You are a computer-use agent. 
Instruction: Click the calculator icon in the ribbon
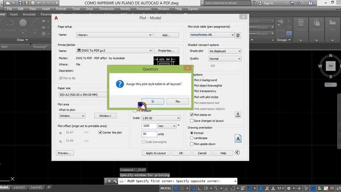301,22
